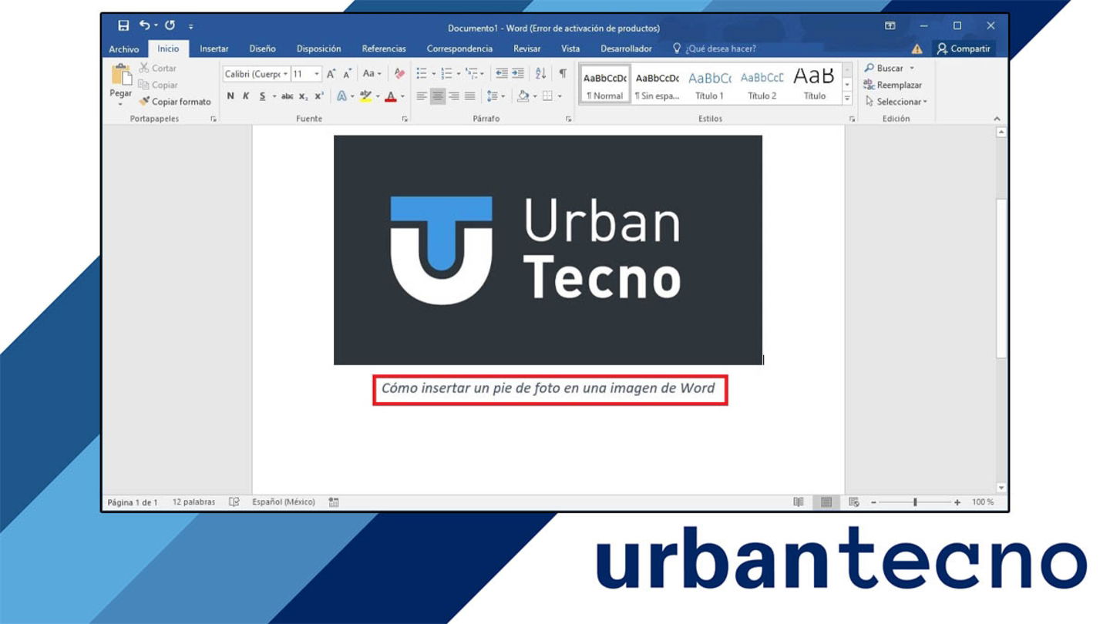Open the Párrafo dialog launcher
Viewport: 1110px width, 624px height.
pos(569,119)
